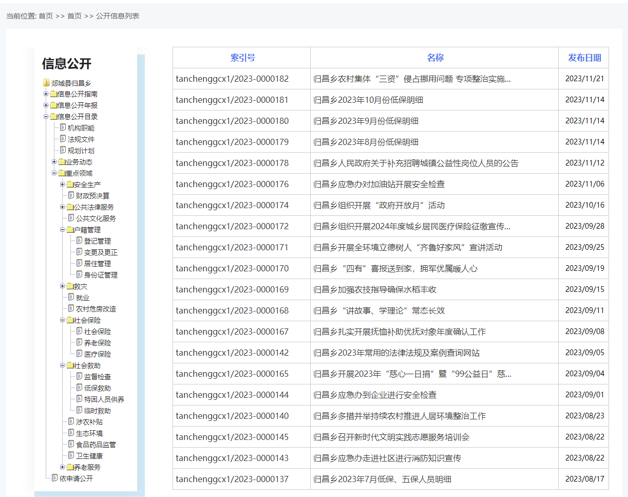This screenshot has height=497, width=628.
Task: Expand the 养老服务 tree node
Action: [x=62, y=467]
